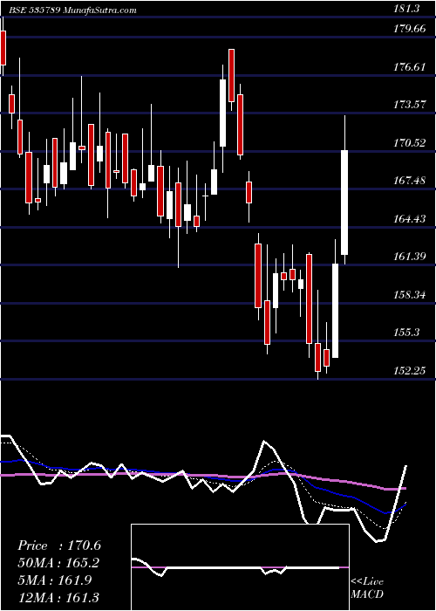Viewport: 436px width, 611px height.
Task: Click the Price : 170.6 readout
Action: [x=59, y=546]
